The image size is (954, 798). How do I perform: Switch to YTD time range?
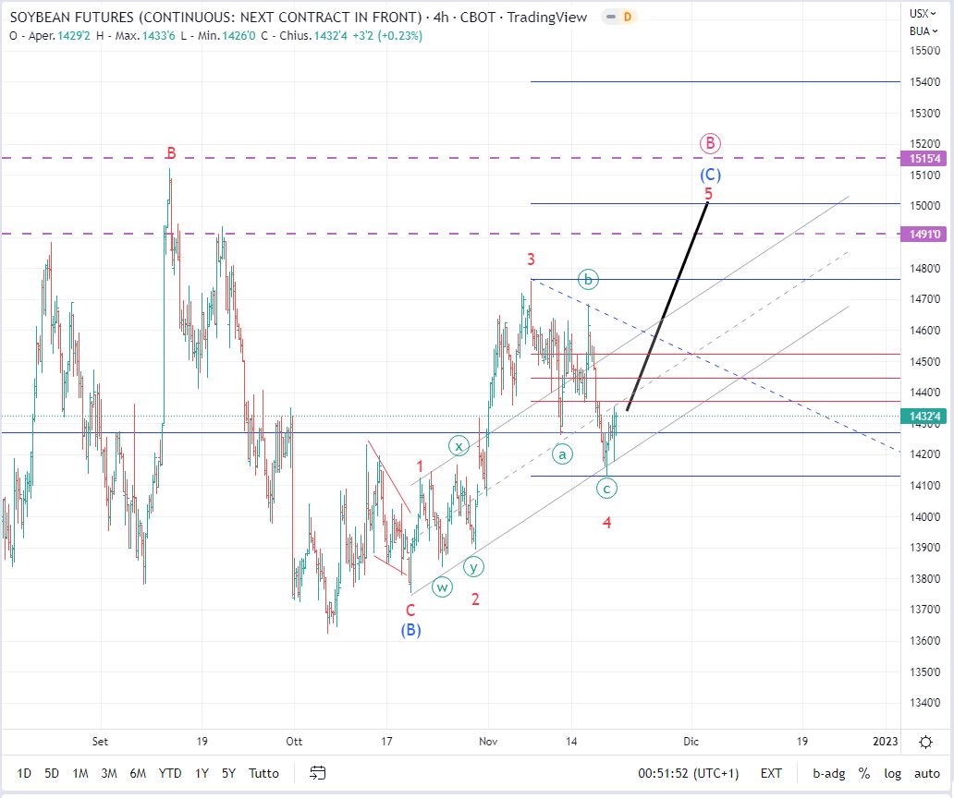coord(170,773)
